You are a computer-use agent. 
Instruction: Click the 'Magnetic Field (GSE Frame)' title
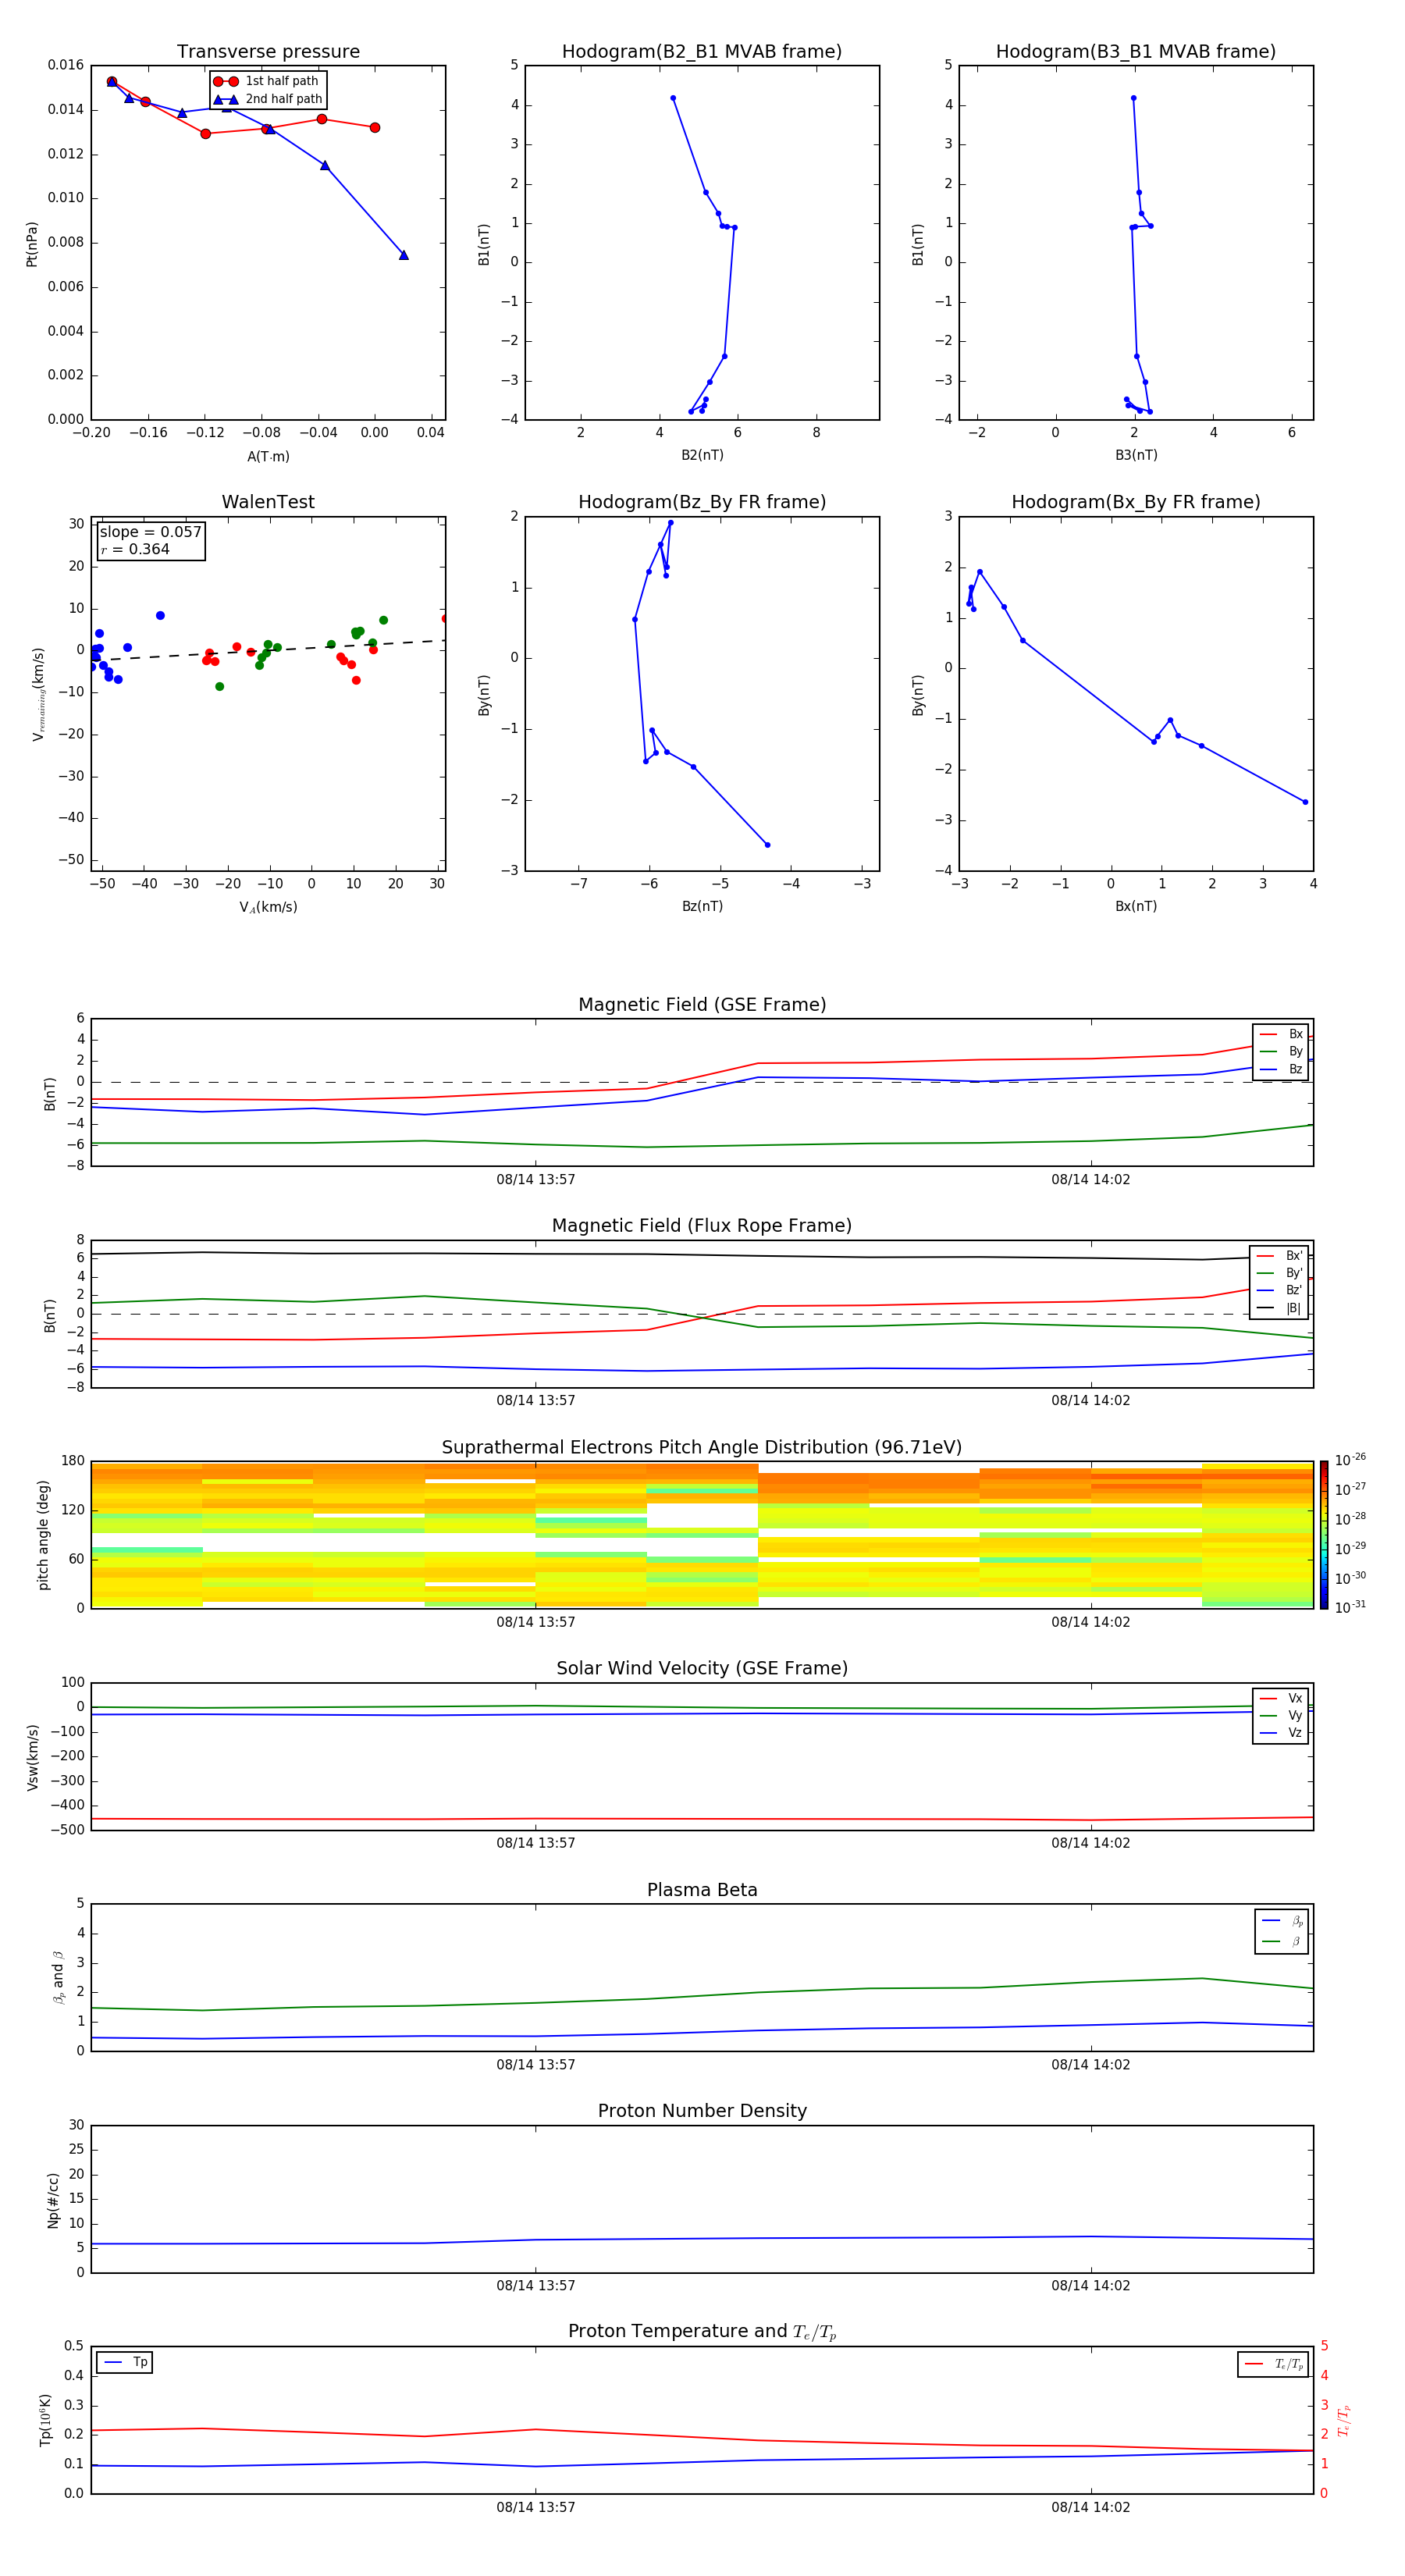(702, 1005)
